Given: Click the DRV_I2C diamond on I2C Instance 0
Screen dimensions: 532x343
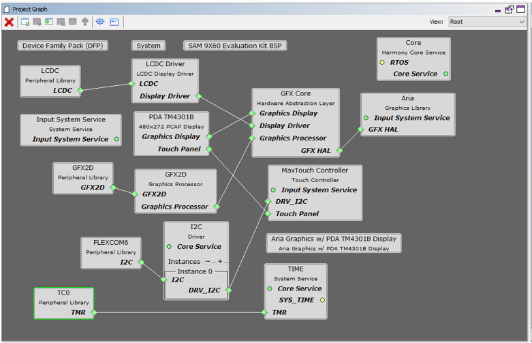Looking at the screenshot, I should pyautogui.click(x=229, y=290).
